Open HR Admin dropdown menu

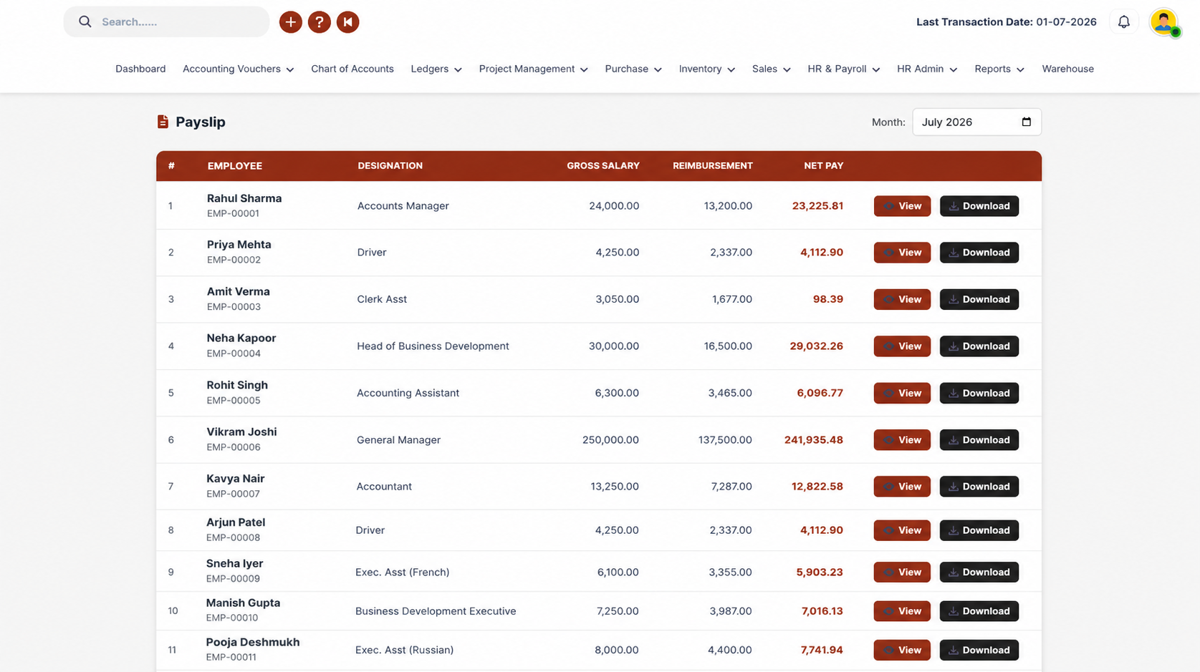[927, 69]
